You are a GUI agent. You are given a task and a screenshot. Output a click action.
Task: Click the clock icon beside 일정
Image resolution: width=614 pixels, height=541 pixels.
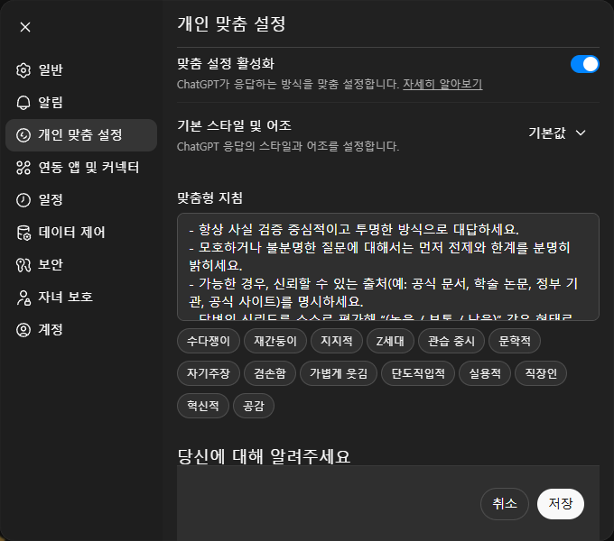click(x=23, y=200)
